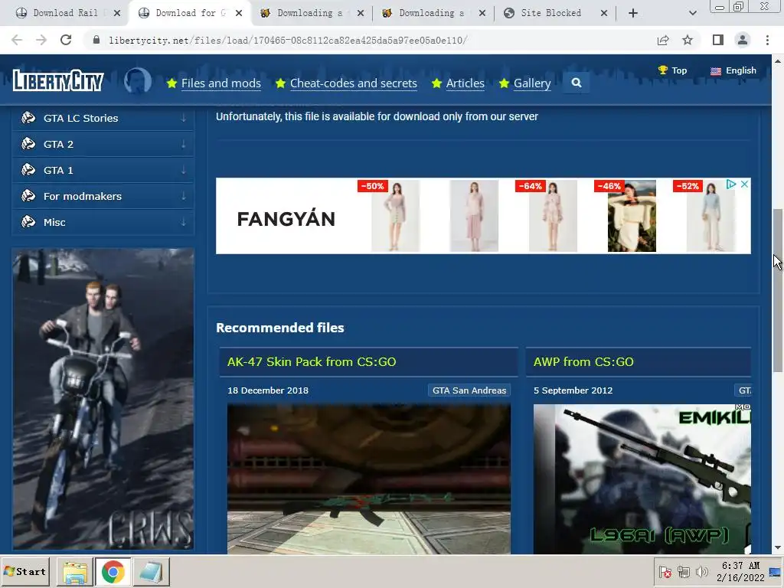The image size is (784, 588).
Task: Reload the page with refresh icon
Action: click(66, 40)
